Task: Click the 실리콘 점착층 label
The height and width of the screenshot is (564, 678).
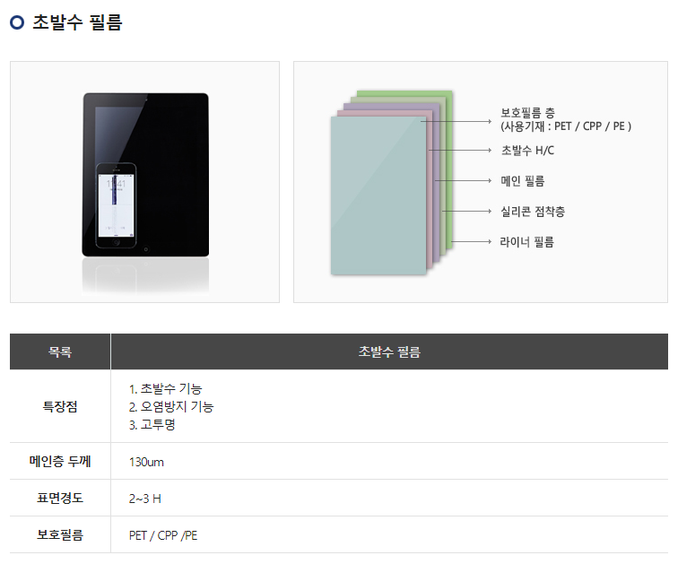Action: point(533,212)
